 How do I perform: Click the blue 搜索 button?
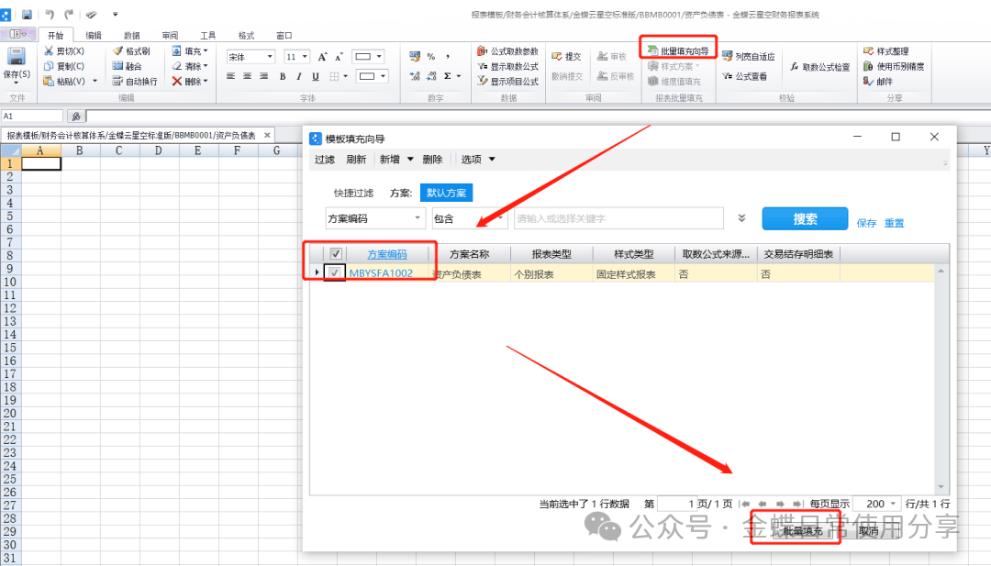[x=805, y=219]
